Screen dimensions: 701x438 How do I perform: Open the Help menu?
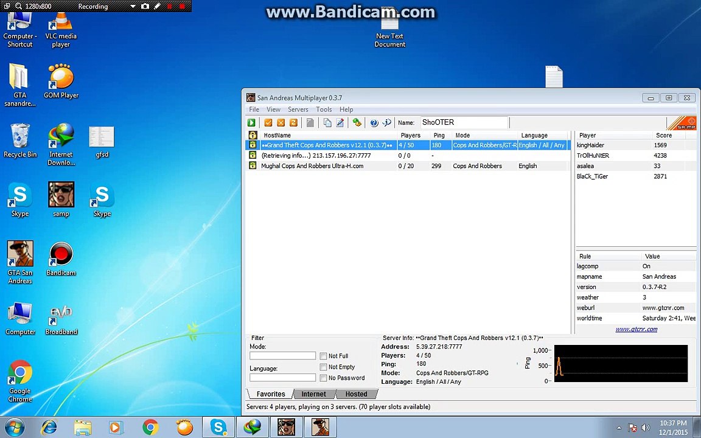coord(346,109)
